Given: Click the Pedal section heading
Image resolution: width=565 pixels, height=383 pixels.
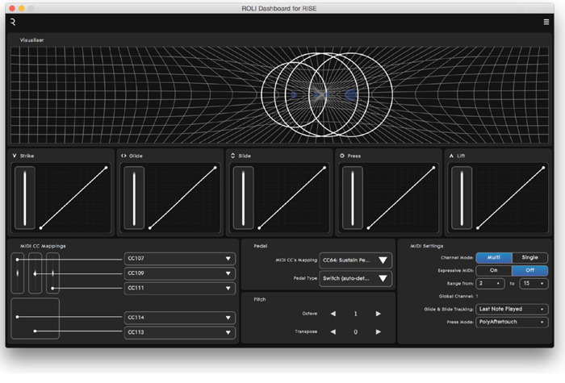Looking at the screenshot, I should pos(261,246).
